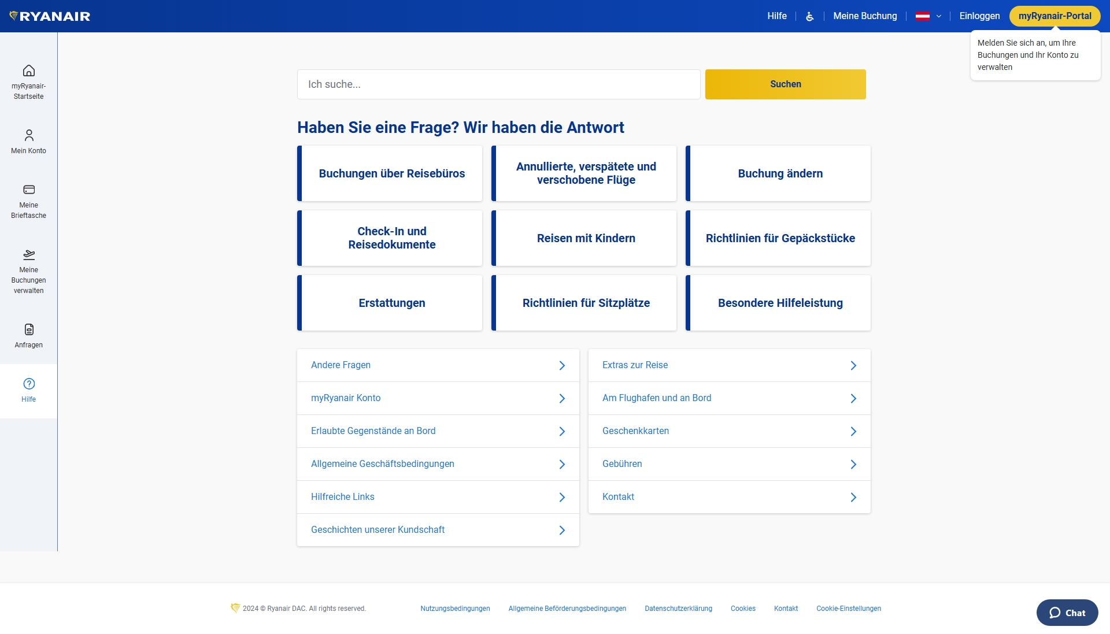Screen dimensions: 1110x634
Task: Open the myRyanair-Portal button
Action: point(1054,16)
